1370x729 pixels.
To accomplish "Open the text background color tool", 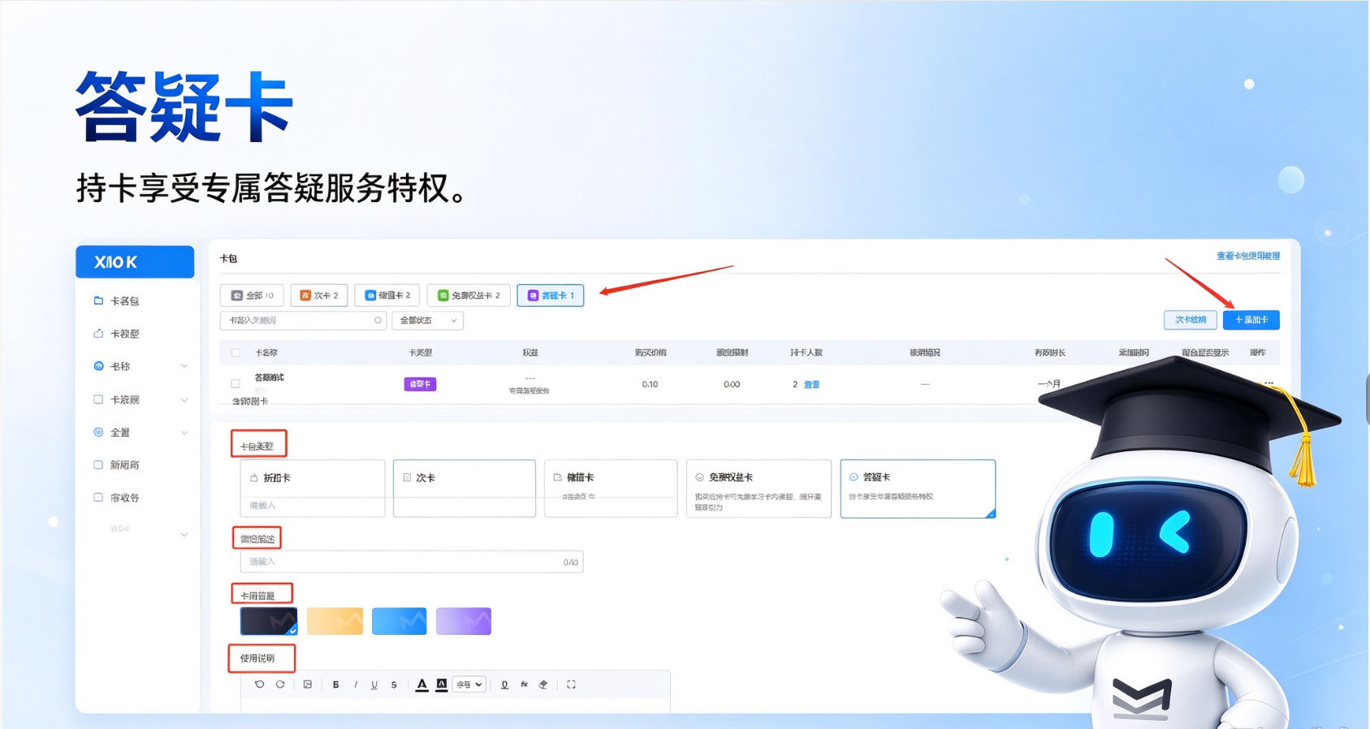I will click(441, 685).
